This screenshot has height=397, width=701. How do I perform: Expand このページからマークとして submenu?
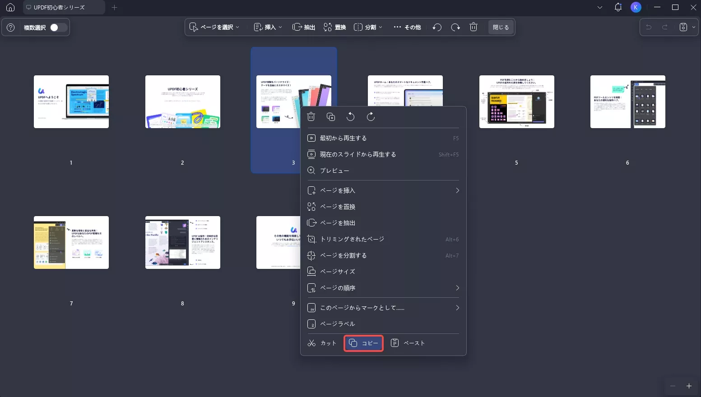tap(383, 308)
